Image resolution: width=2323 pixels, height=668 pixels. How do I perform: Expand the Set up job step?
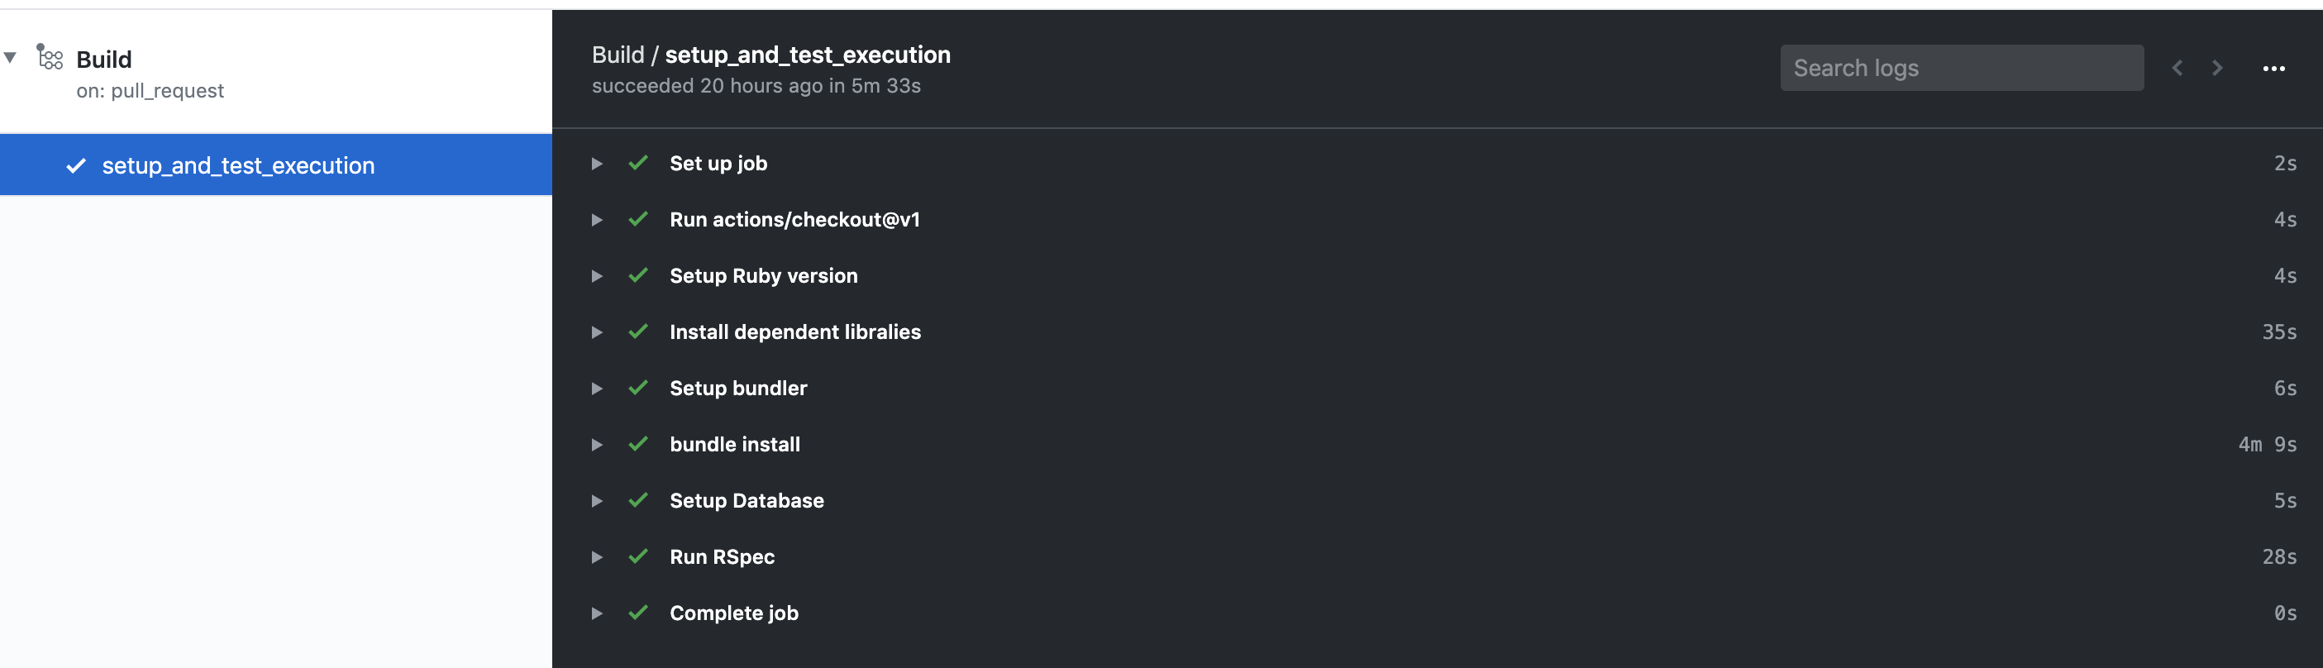pos(596,163)
